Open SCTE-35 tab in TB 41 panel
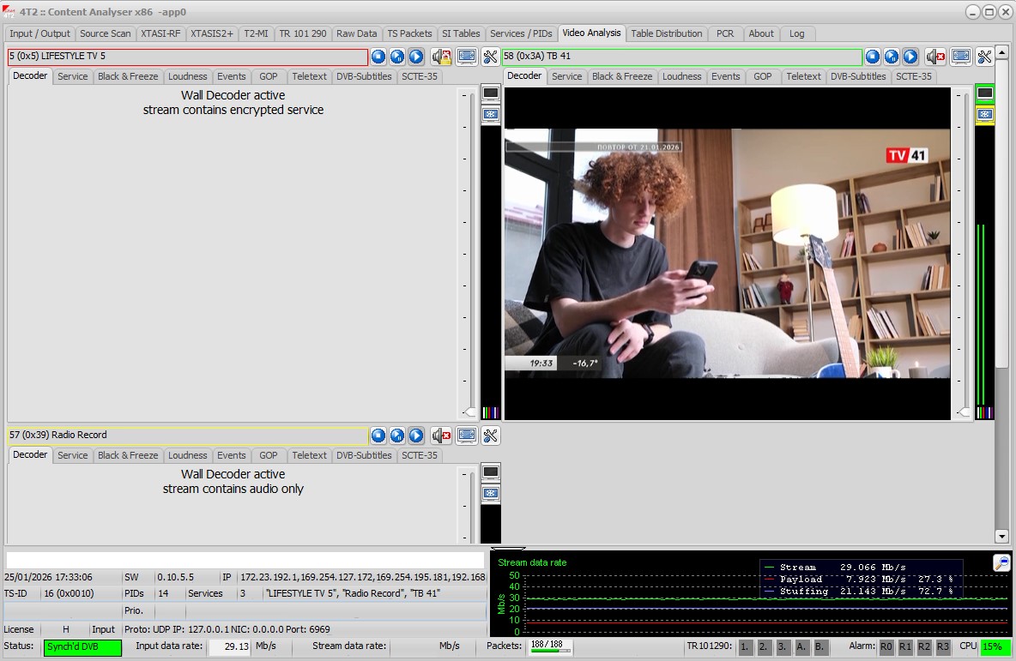This screenshot has height=661, width=1016. coord(914,76)
